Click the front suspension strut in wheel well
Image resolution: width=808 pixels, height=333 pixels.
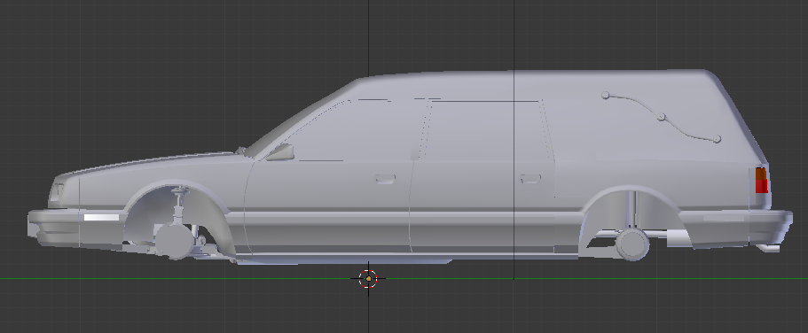(179, 205)
